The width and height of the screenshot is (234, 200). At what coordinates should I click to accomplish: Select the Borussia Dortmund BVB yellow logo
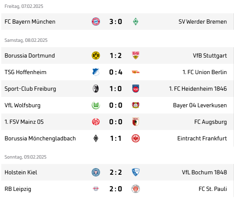click(x=96, y=55)
